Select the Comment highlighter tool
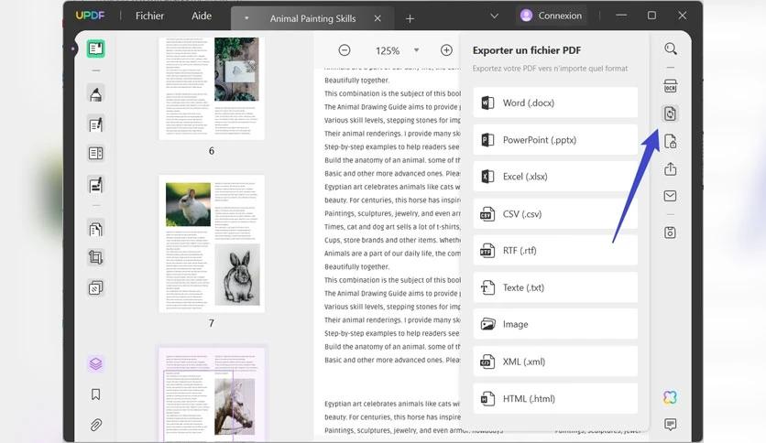The image size is (766, 443). coord(95,93)
